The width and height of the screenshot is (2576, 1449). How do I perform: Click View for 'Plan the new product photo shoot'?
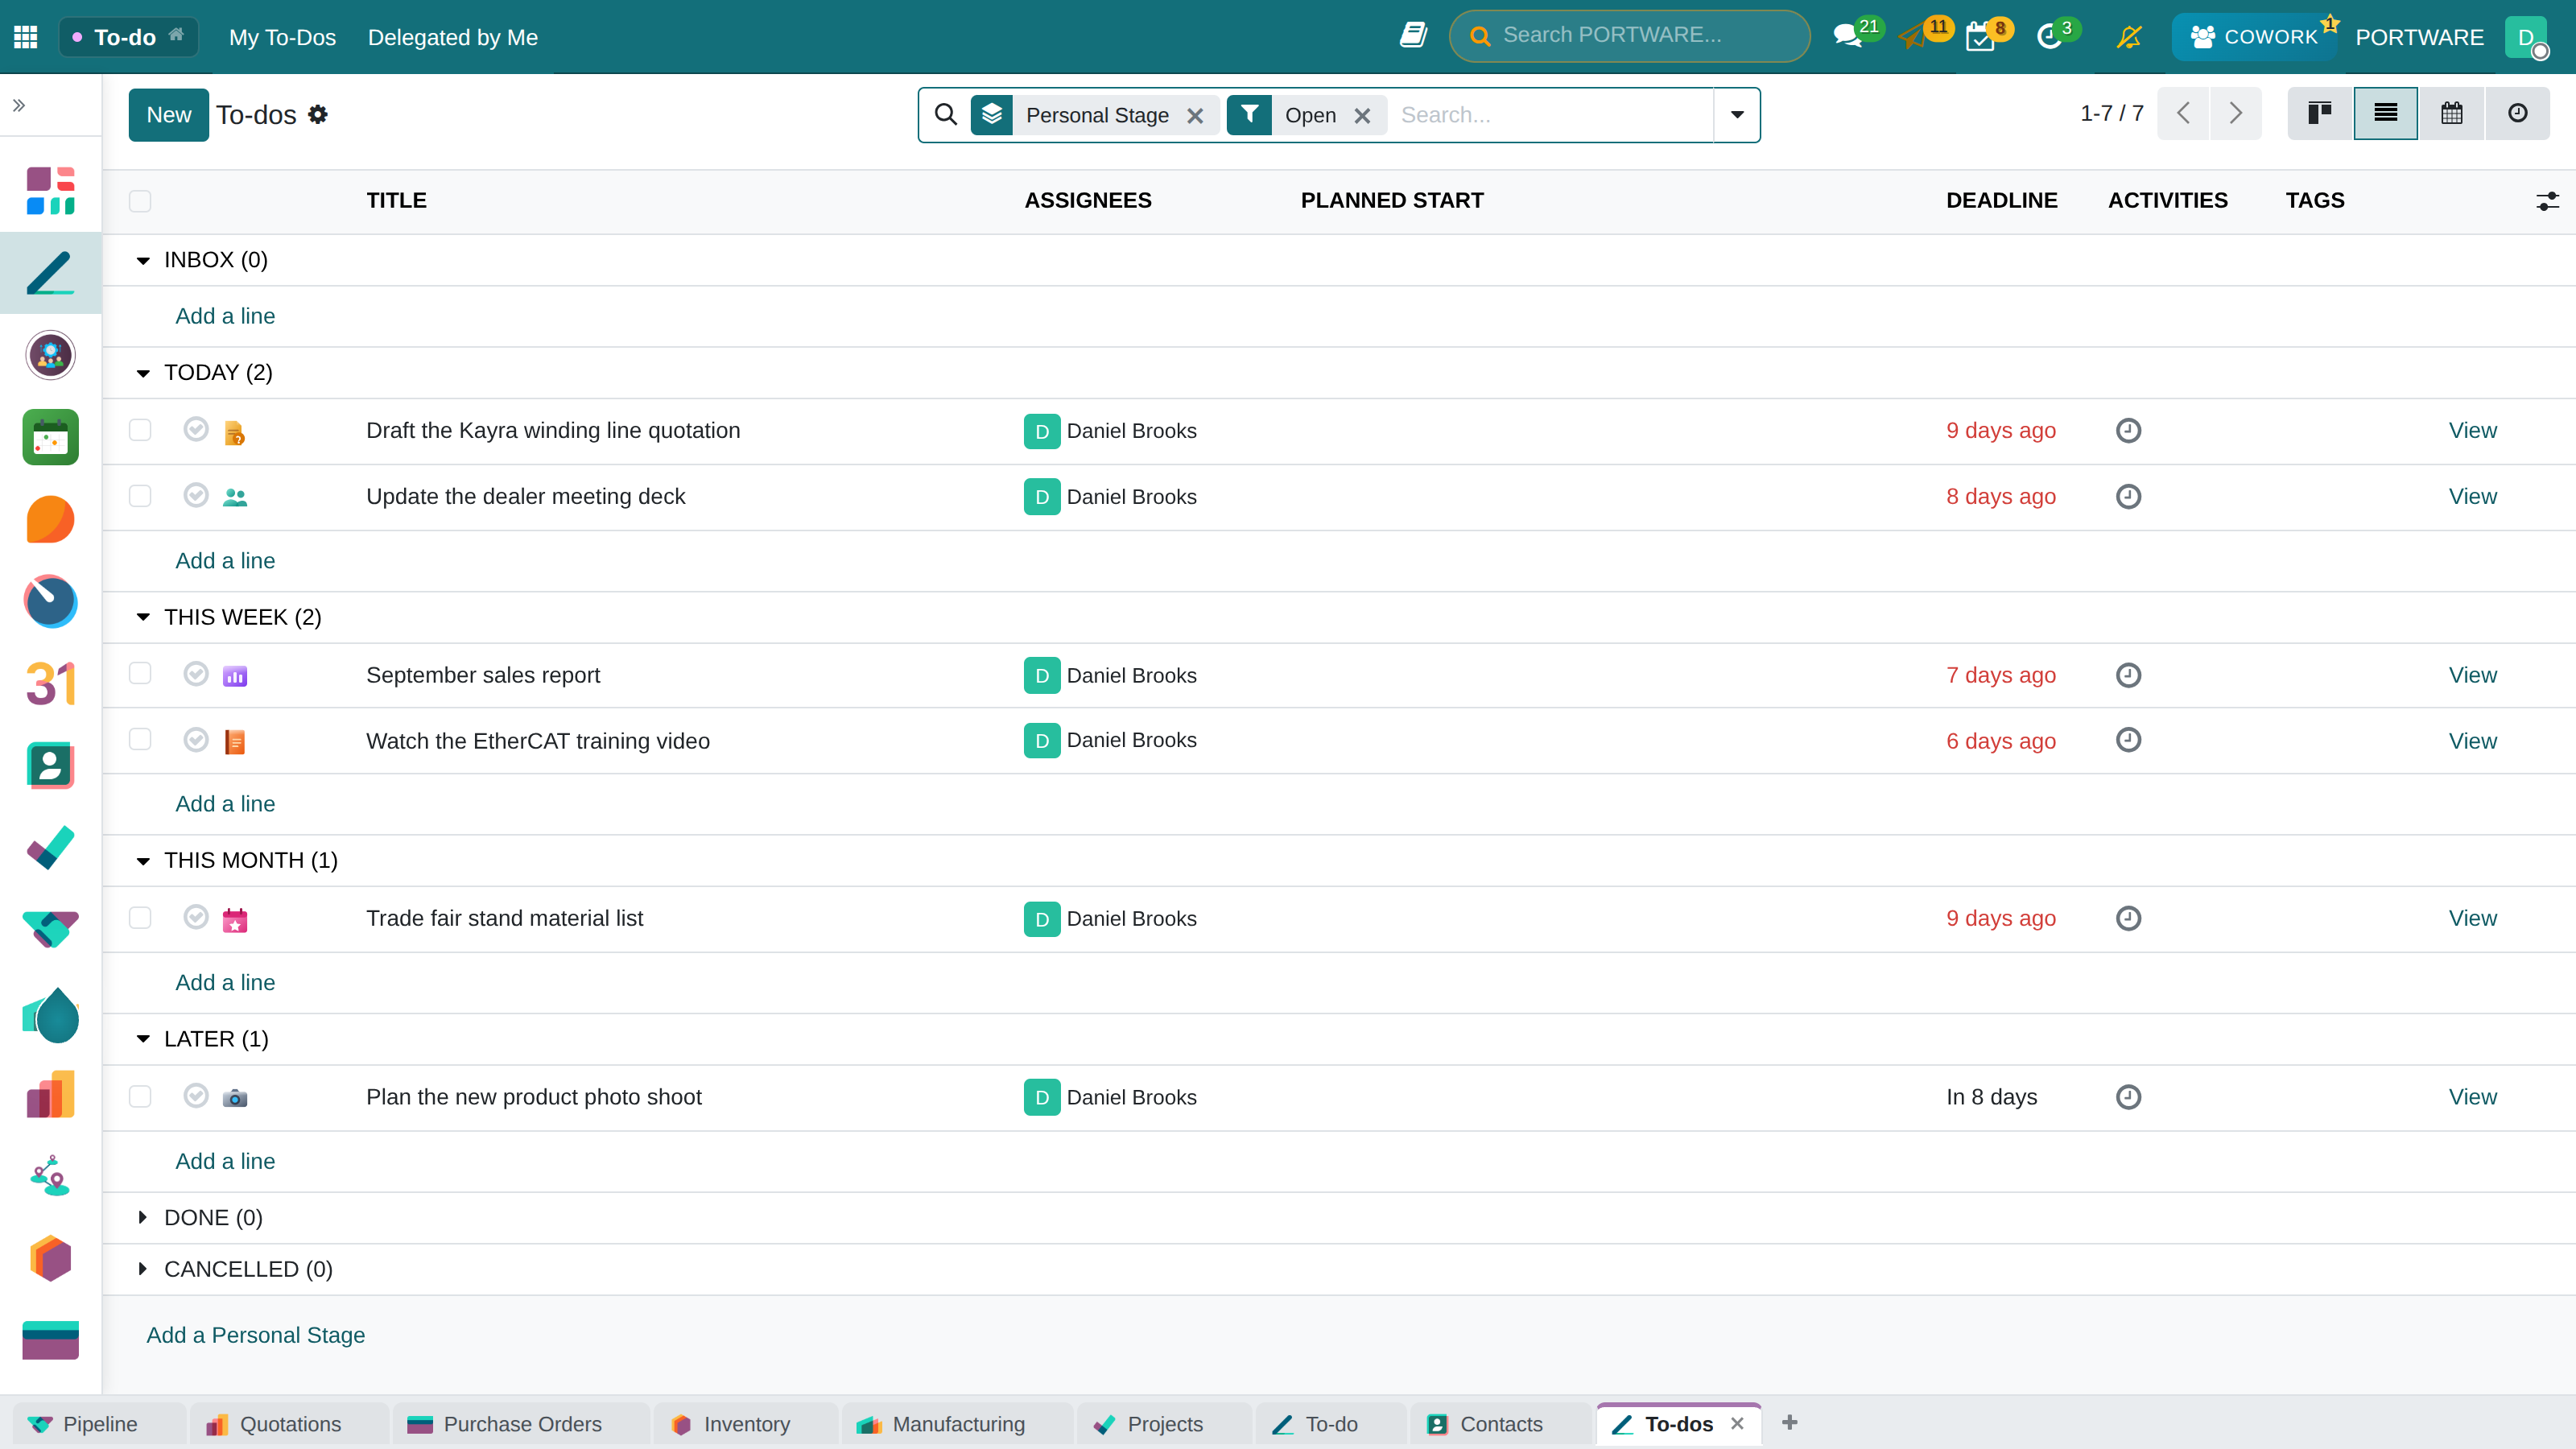(2473, 1097)
